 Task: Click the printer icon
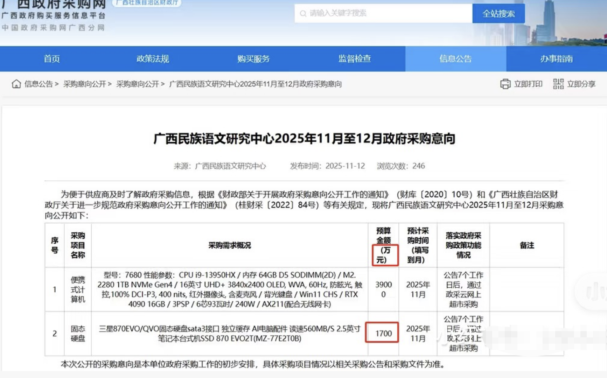tap(505, 84)
